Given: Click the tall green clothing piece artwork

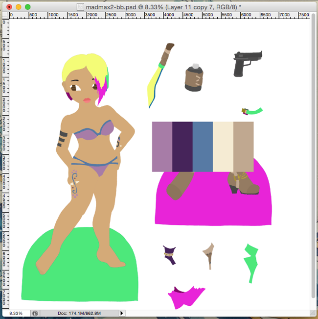Looking at the screenshot, I should [251, 263].
